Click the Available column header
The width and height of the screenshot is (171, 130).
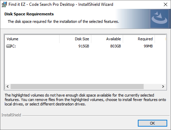coord(107,39)
